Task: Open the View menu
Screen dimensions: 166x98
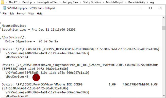Action: click(31, 14)
